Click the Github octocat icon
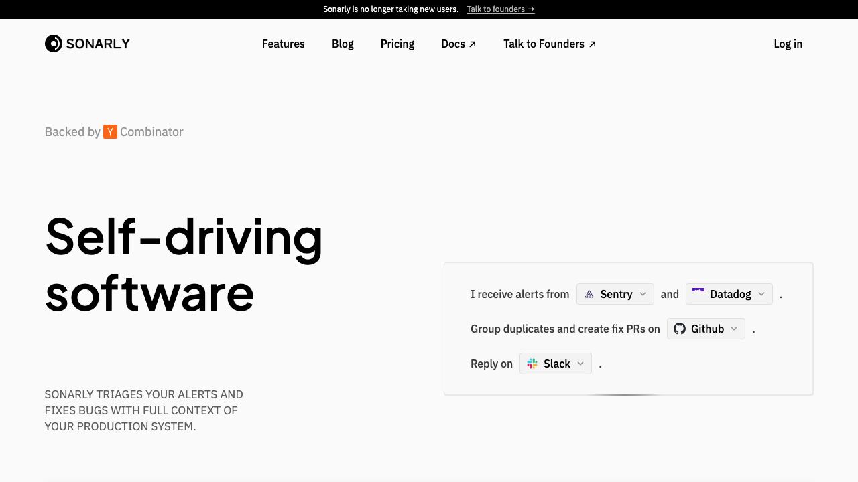The width and height of the screenshot is (858, 482). [680, 329]
